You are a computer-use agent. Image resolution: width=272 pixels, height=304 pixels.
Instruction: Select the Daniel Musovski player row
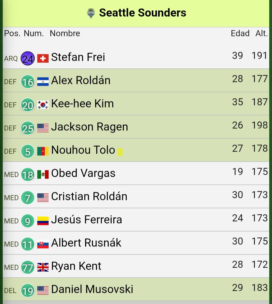coord(136,289)
